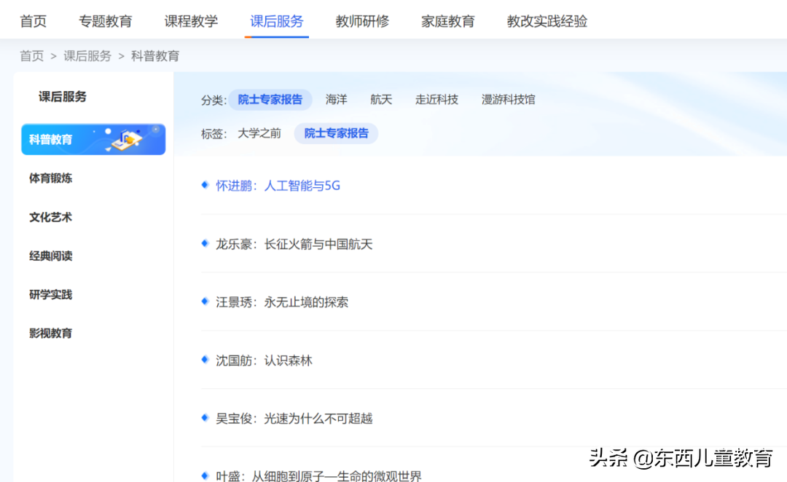This screenshot has height=482, width=787.
Task: Enable the 大学之前 tag filter
Action: coord(259,133)
